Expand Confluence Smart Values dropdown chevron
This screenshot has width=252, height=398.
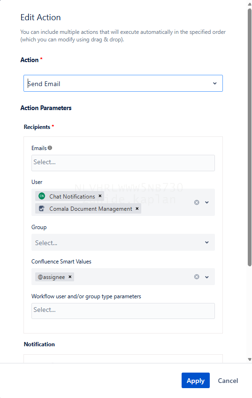point(207,277)
